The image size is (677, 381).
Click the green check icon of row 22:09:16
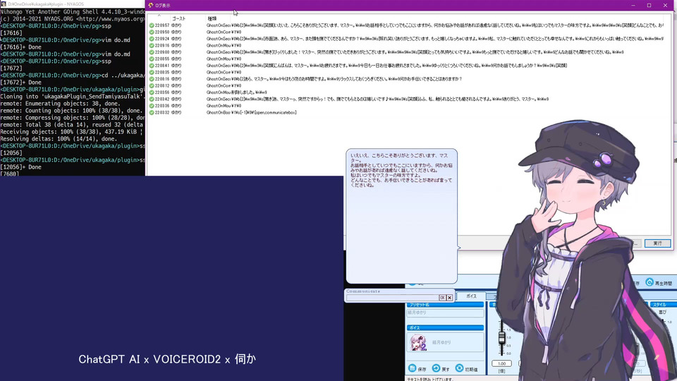tap(152, 46)
